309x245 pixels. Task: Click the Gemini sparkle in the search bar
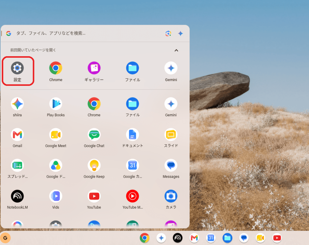(180, 34)
